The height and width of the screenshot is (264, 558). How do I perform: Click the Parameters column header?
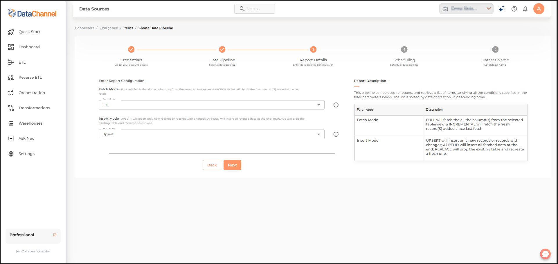click(x=389, y=110)
